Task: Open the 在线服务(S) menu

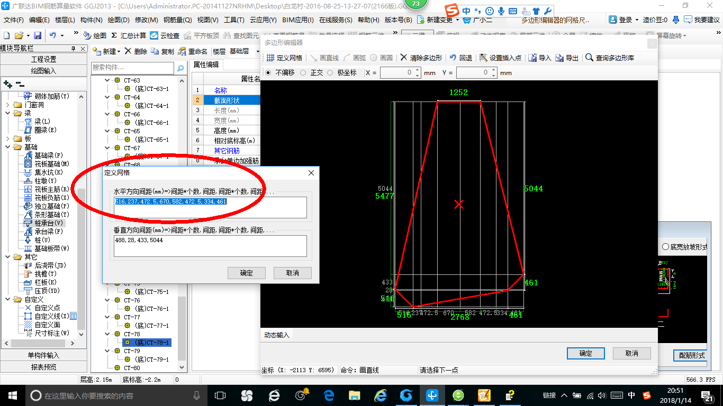Action: coord(336,20)
